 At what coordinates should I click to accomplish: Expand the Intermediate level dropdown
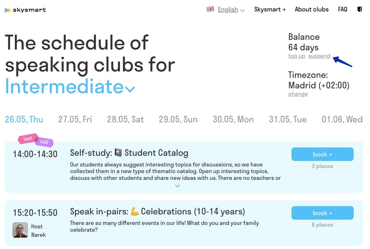tap(130, 89)
